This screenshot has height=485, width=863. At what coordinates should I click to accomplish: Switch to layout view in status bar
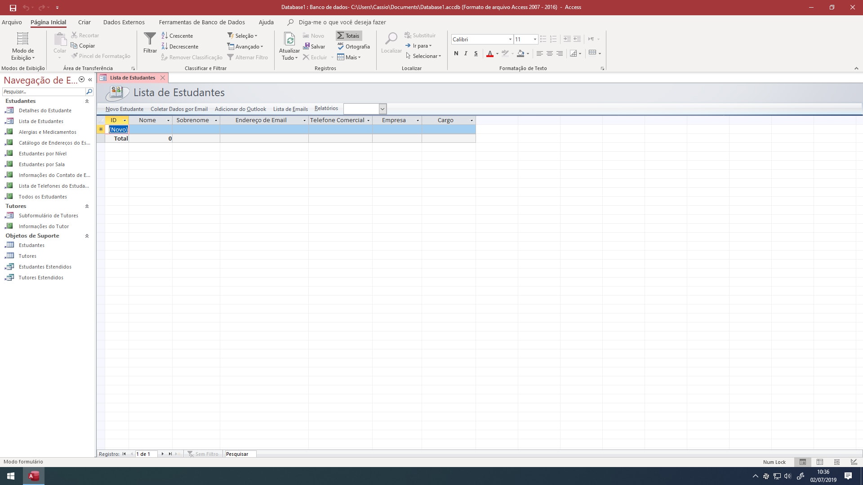pyautogui.click(x=836, y=462)
